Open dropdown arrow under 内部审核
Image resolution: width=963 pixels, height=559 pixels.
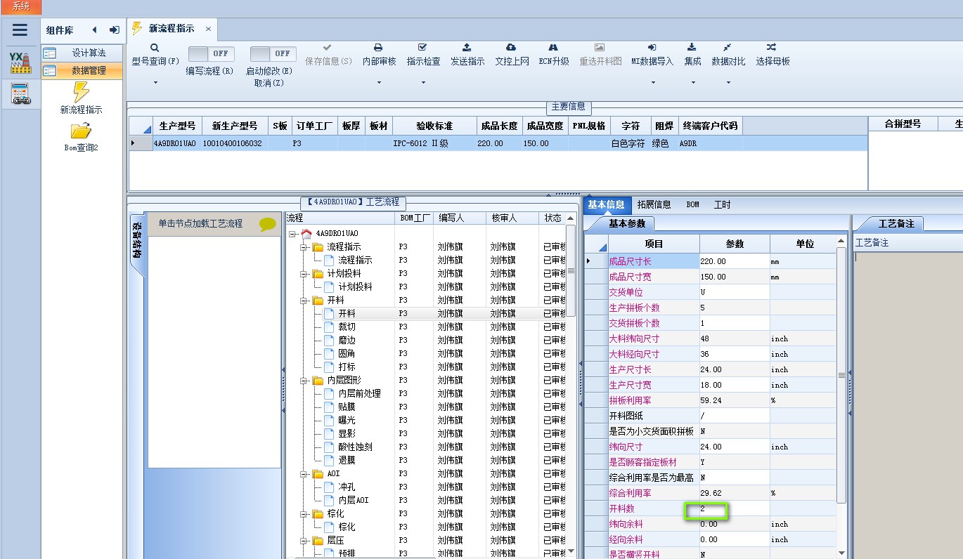point(379,83)
